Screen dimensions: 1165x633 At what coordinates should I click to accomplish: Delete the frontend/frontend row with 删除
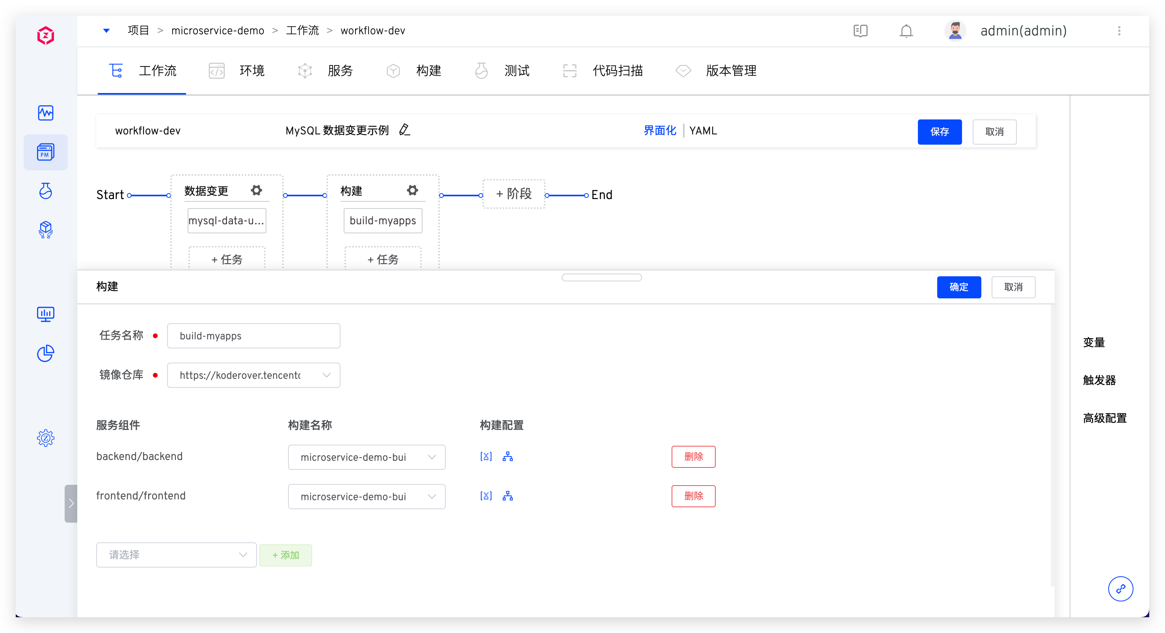(693, 496)
